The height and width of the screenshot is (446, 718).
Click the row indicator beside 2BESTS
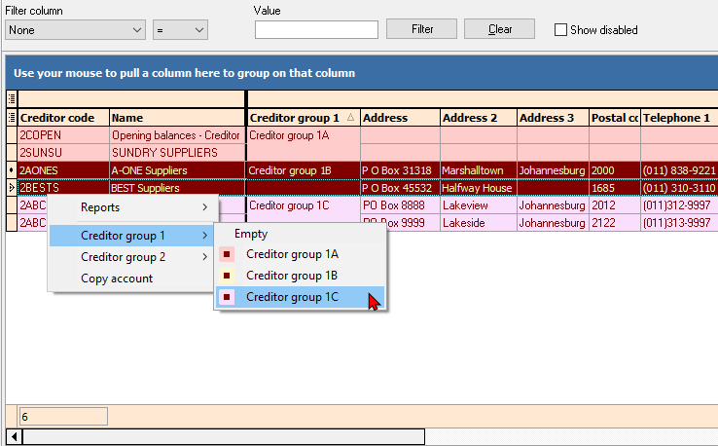tap(12, 188)
